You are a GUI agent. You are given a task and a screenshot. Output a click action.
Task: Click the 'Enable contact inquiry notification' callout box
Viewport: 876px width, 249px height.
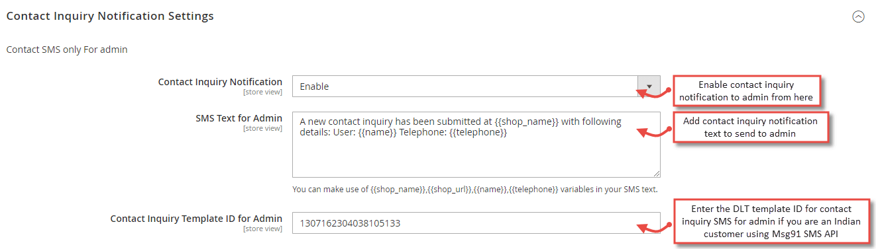tap(746, 91)
